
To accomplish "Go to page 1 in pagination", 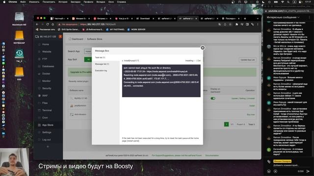I will point(226,124).
